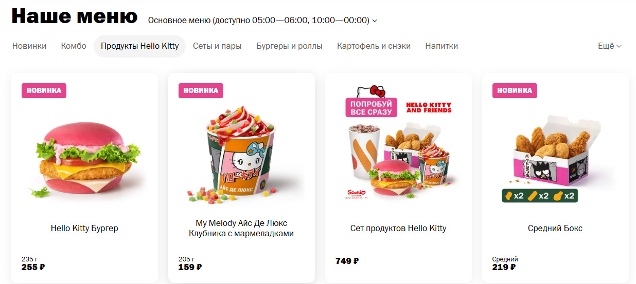Click the Hello Kitty Бургер title

[84, 228]
